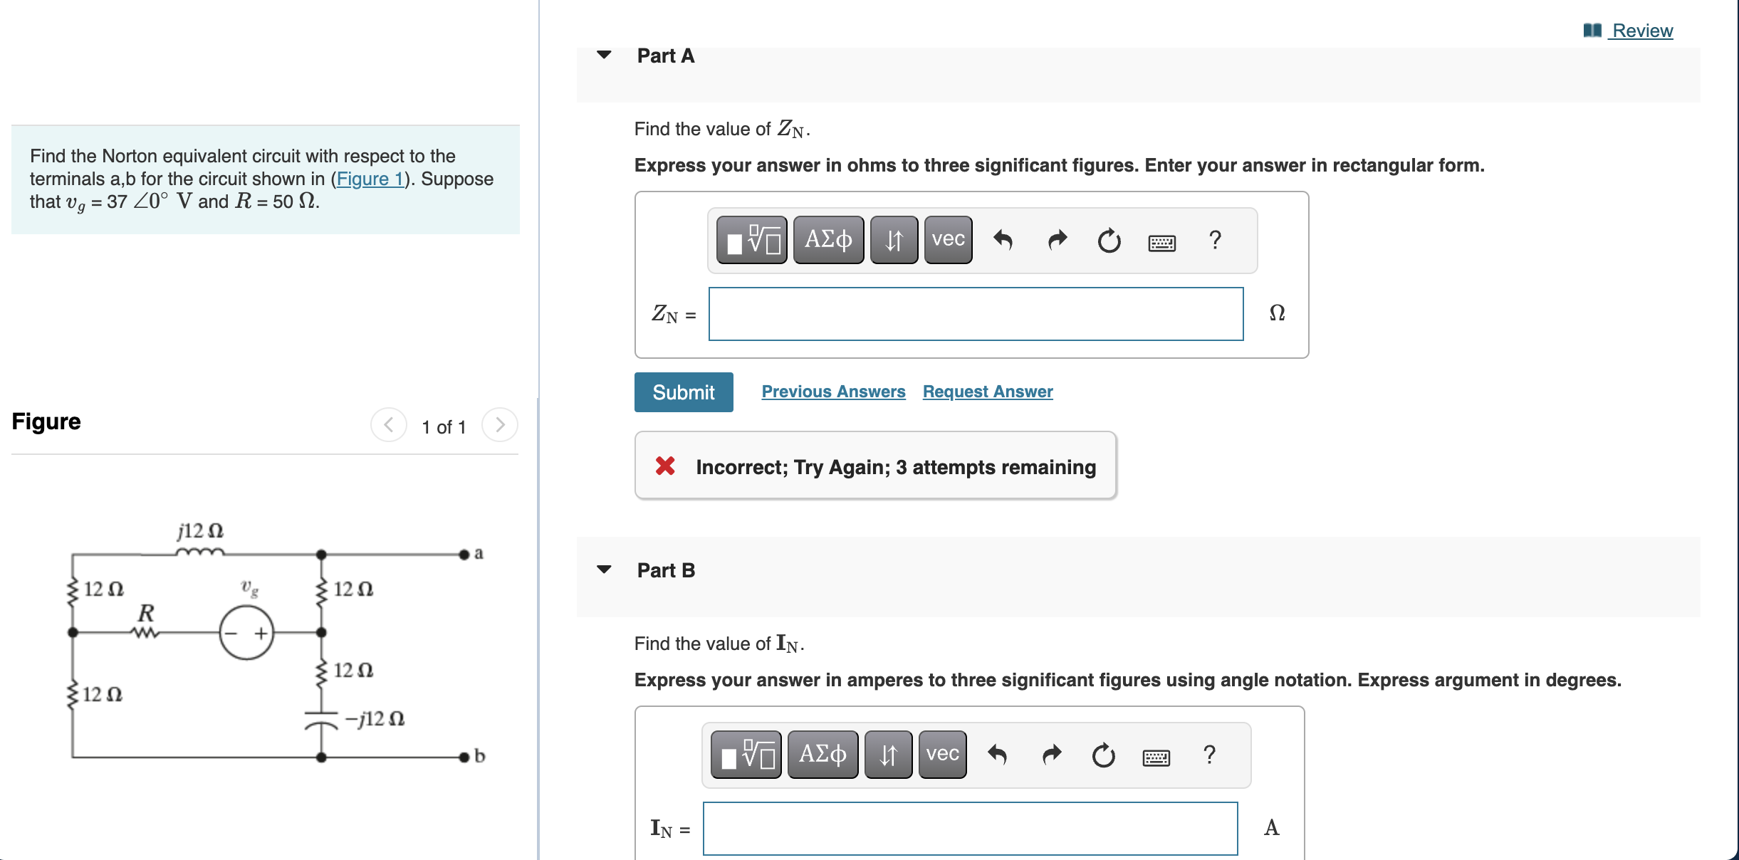The width and height of the screenshot is (1739, 860).
Task: Open the Review panel
Action: click(1641, 30)
